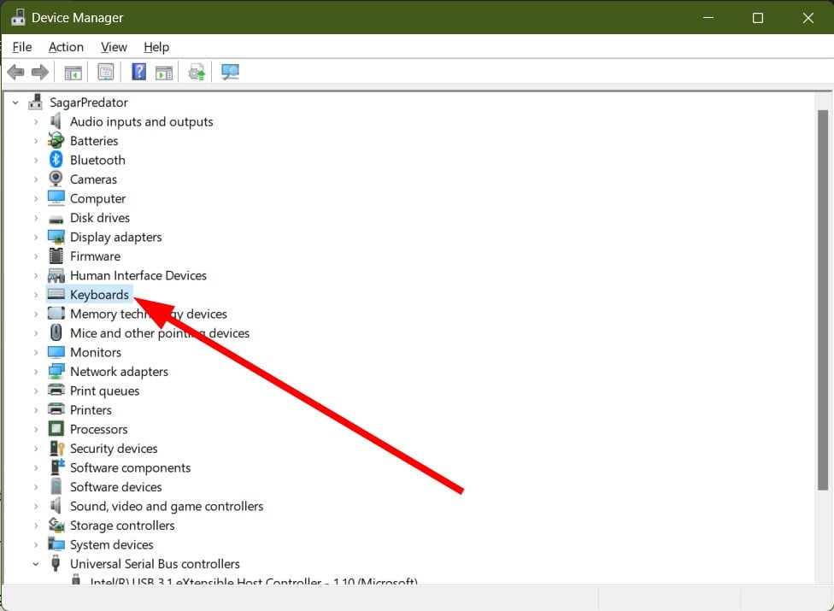Viewport: 834px width, 611px height.
Task: Click the Mice pointing devices mouse icon
Action: pos(56,333)
